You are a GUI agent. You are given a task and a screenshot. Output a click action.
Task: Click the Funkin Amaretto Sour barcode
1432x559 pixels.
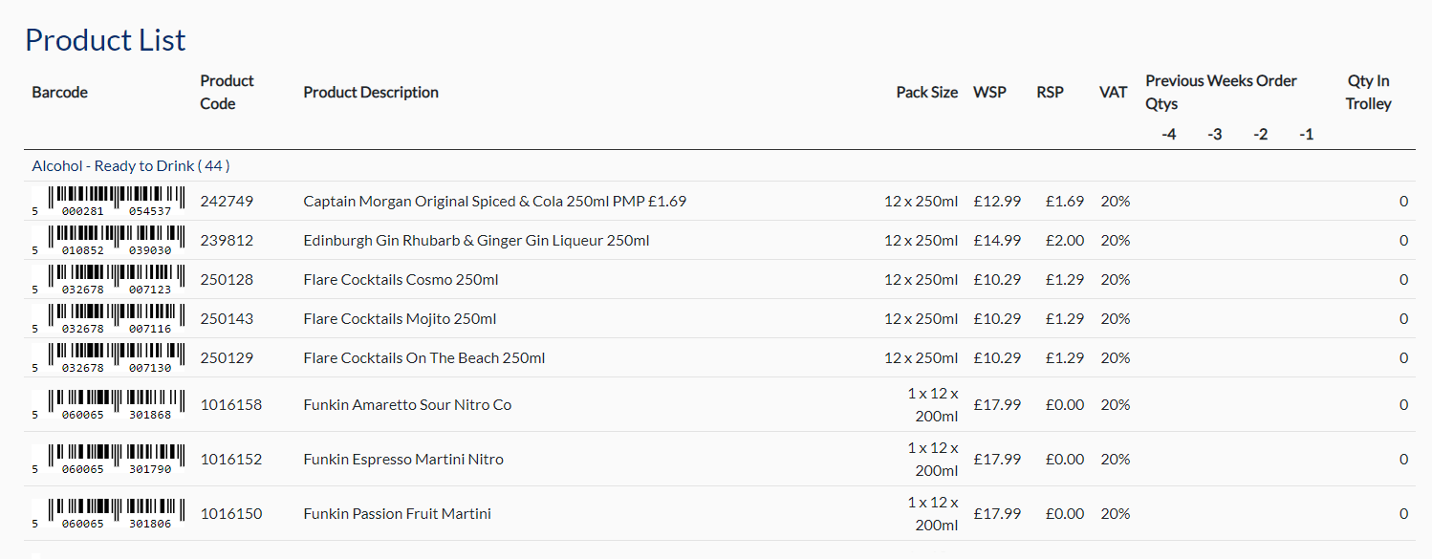(x=109, y=405)
